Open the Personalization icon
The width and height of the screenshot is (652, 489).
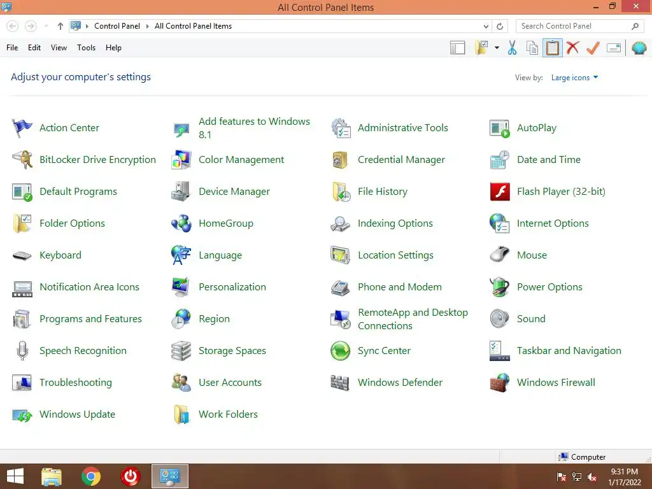point(181,287)
